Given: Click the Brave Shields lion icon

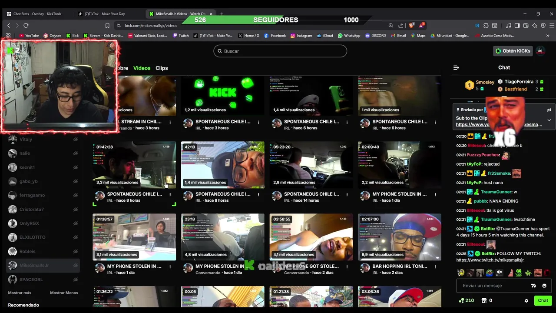Looking at the screenshot, I should 411,26.
